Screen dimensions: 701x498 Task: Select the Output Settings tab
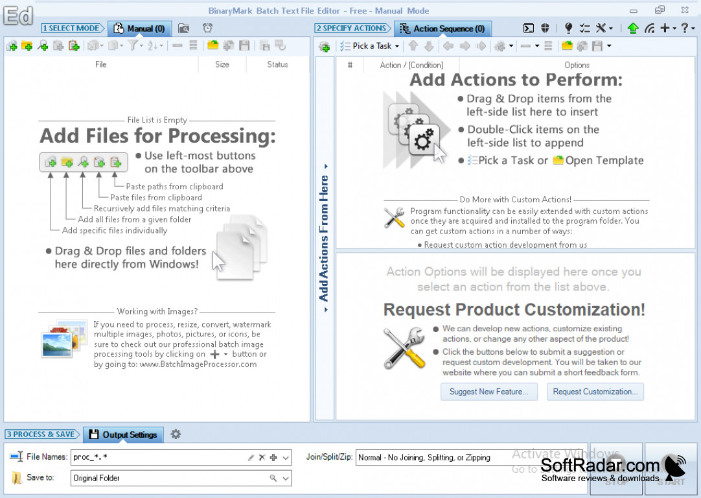click(x=123, y=434)
